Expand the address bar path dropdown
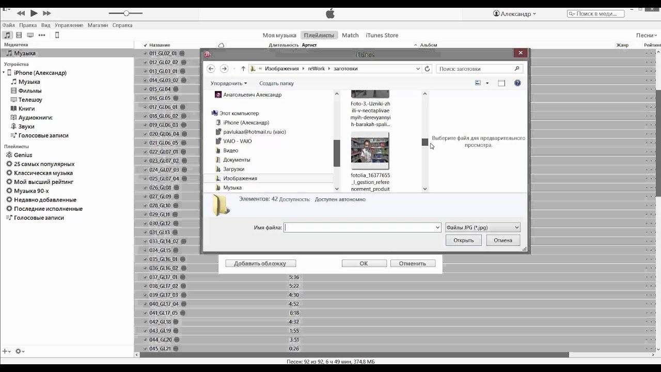Viewport: 661px width, 372px height. pyautogui.click(x=418, y=69)
